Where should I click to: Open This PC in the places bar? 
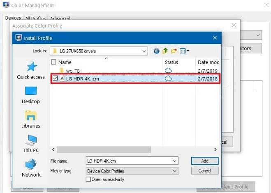(31, 144)
